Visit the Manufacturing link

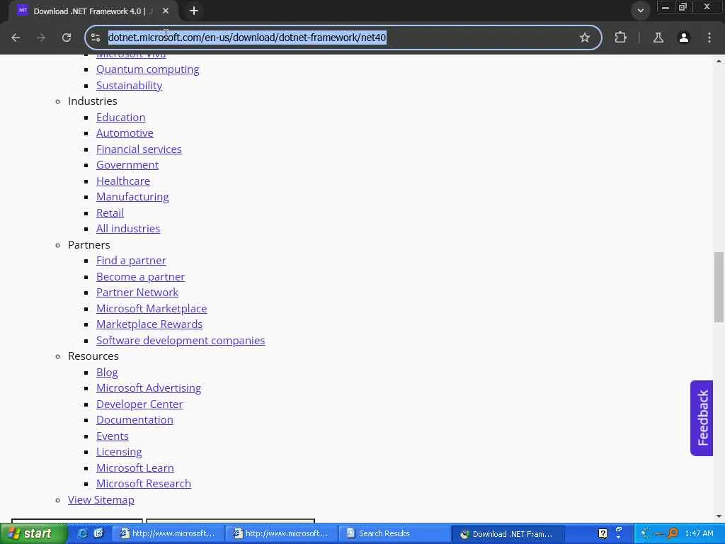[132, 197]
